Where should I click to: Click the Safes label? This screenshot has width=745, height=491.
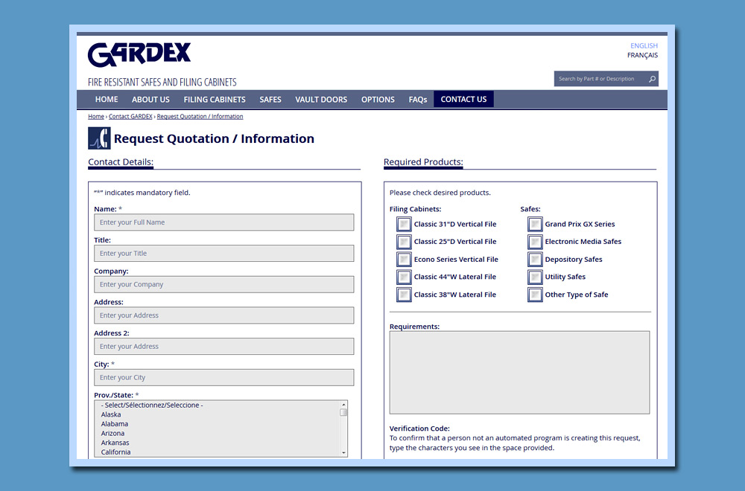click(x=530, y=209)
